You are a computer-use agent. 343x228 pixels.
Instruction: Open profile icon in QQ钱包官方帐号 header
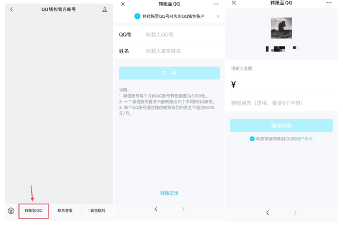pos(105,9)
